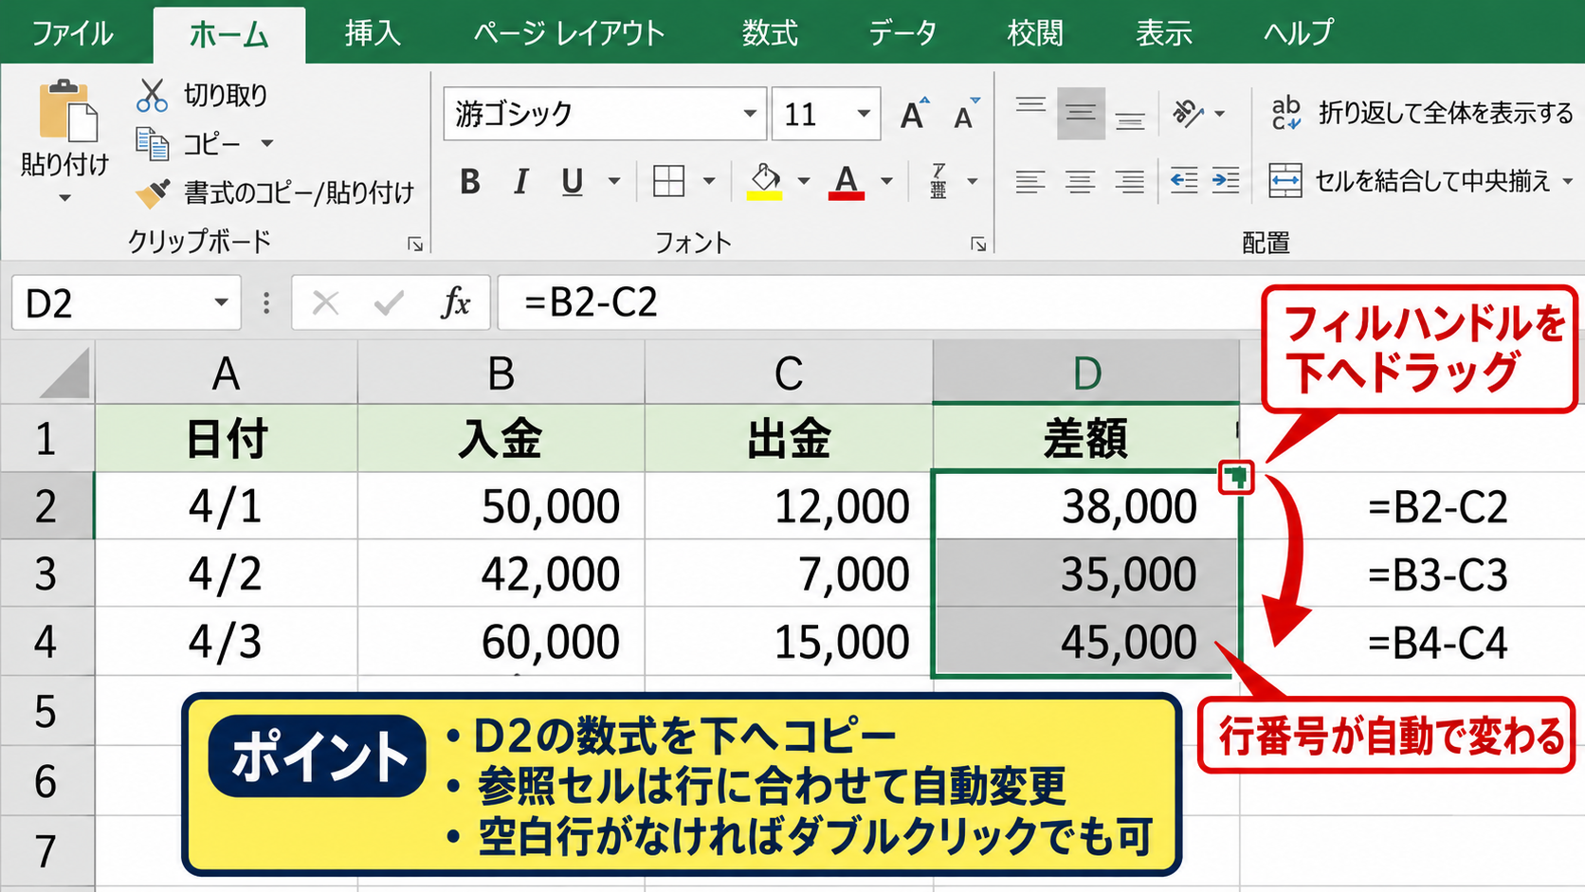Screen dimensions: 1585x892
Task: Click 折り返して全体を表示する wrap text button
Action: pos(1421,114)
